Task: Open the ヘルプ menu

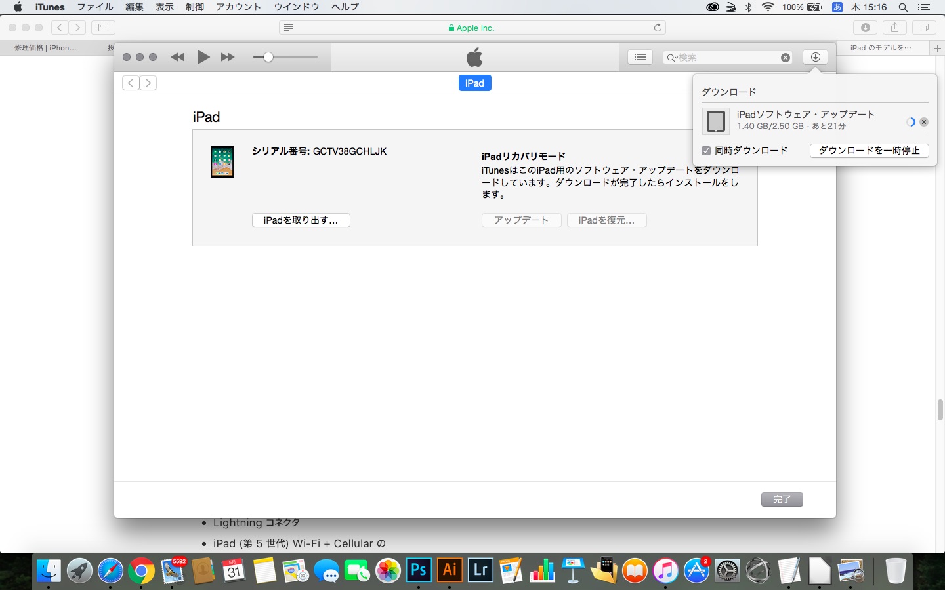Action: click(345, 7)
